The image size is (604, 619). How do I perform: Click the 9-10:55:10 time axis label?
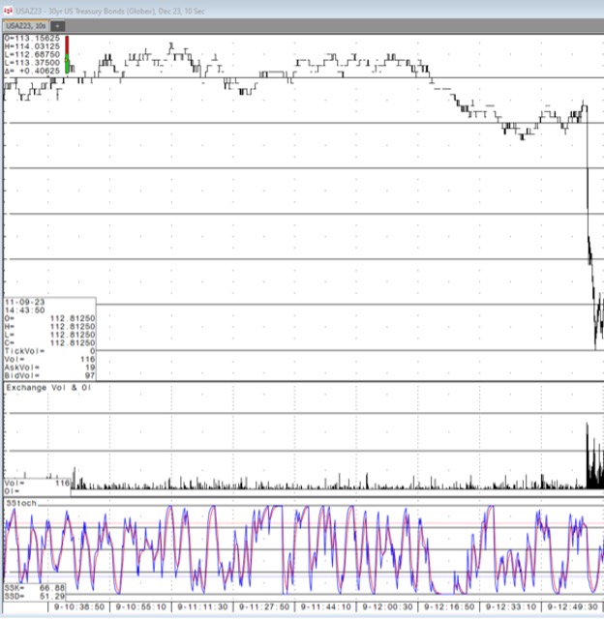(139, 606)
